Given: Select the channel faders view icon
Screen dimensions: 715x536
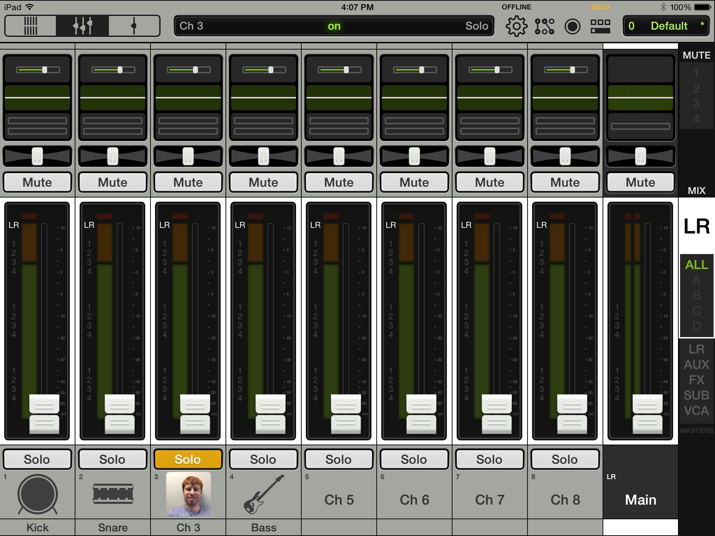Looking at the screenshot, I should [82, 26].
